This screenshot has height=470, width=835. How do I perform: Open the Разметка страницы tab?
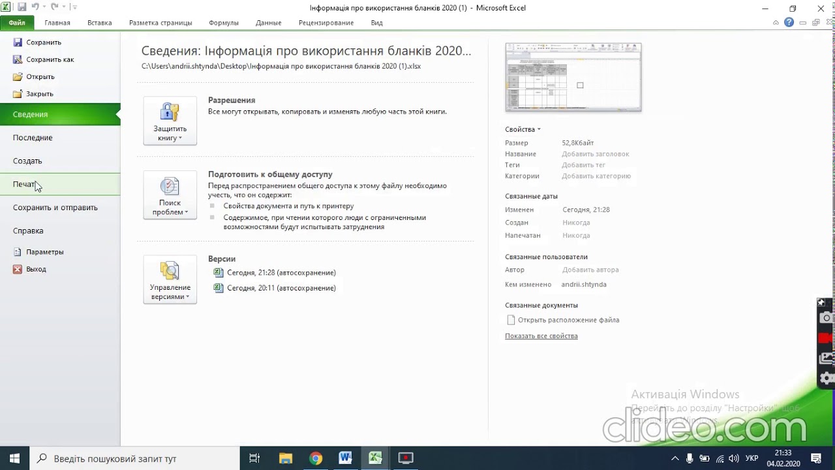(x=160, y=22)
